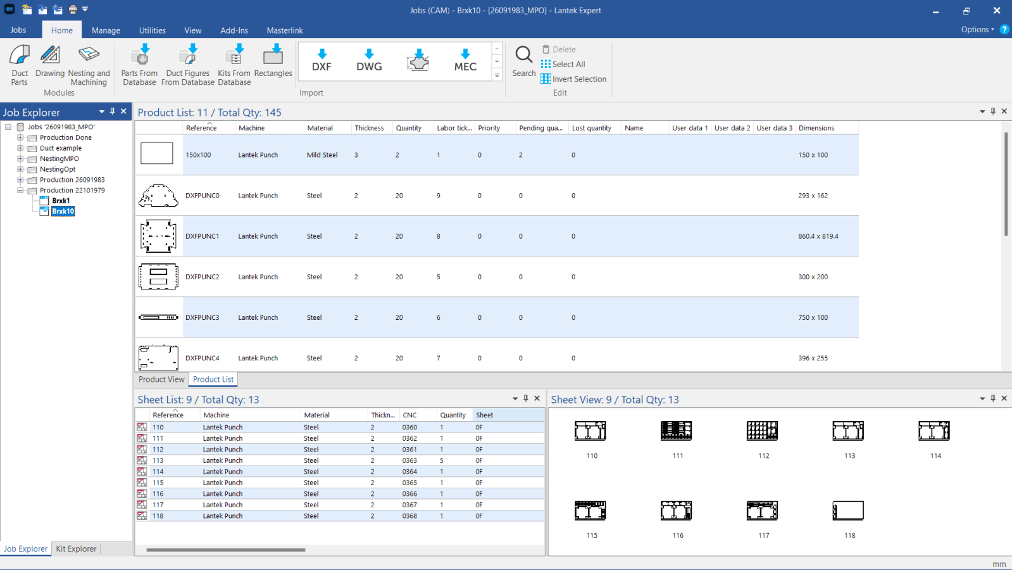Select sheet 112 thumbnail in Sheet View
Viewport: 1012px width, 570px height.
coord(763,431)
